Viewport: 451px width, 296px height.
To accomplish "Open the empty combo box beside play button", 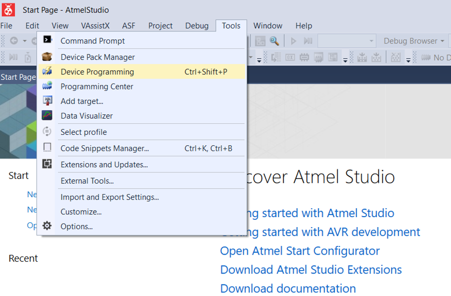I will pyautogui.click(x=346, y=41).
